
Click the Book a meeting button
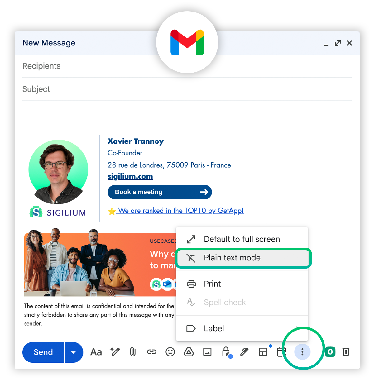pos(160,192)
